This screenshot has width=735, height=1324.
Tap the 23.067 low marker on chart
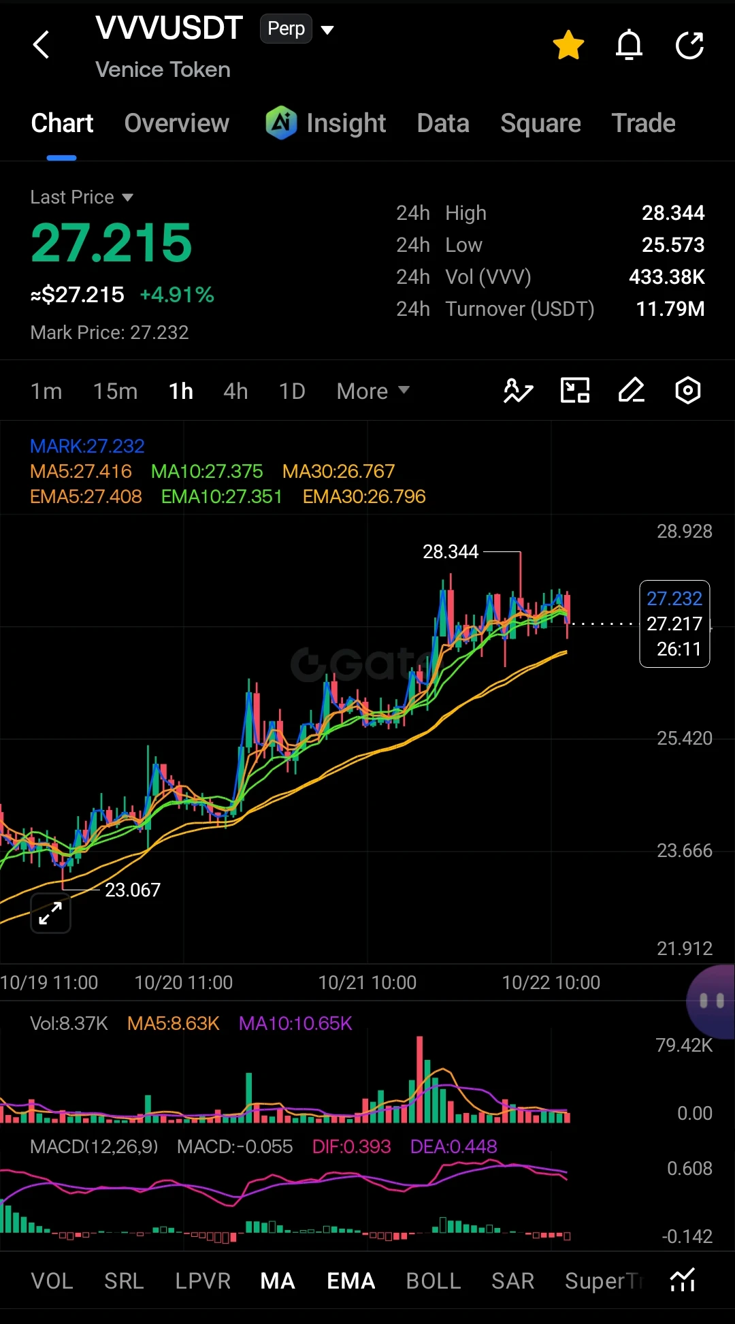click(133, 890)
